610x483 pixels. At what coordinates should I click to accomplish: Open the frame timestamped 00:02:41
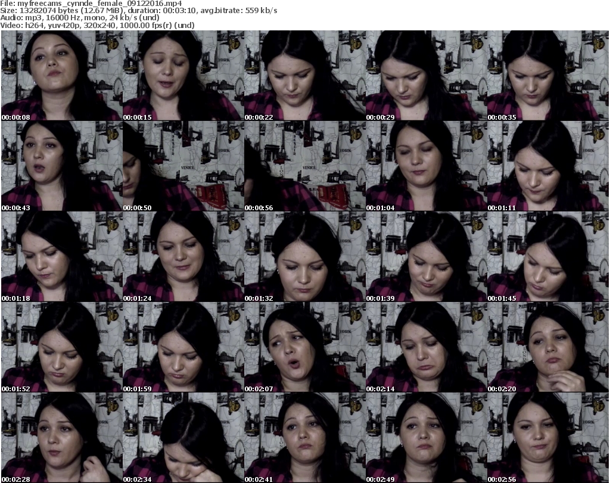click(304, 438)
